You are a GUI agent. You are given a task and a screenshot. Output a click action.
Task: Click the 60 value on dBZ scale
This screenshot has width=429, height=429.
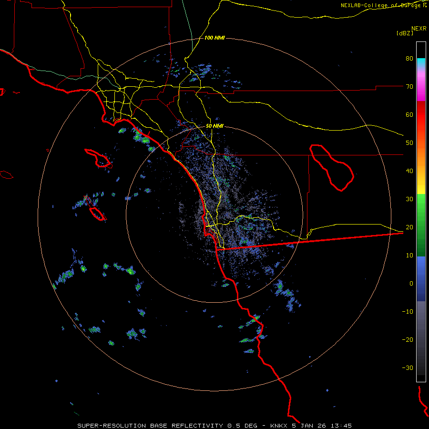coord(409,115)
